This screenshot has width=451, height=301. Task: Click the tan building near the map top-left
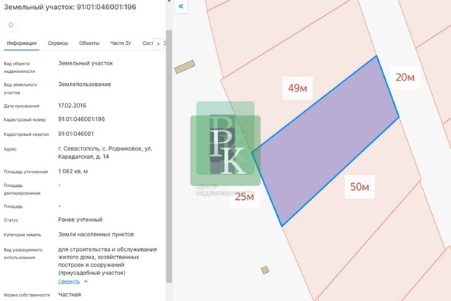click(x=184, y=67)
